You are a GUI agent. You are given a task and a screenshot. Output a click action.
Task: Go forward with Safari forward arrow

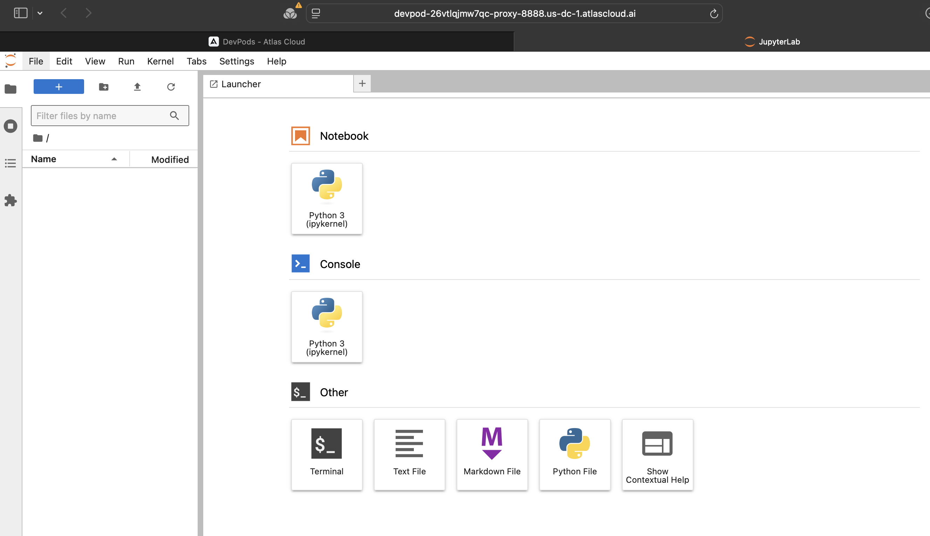[88, 13]
